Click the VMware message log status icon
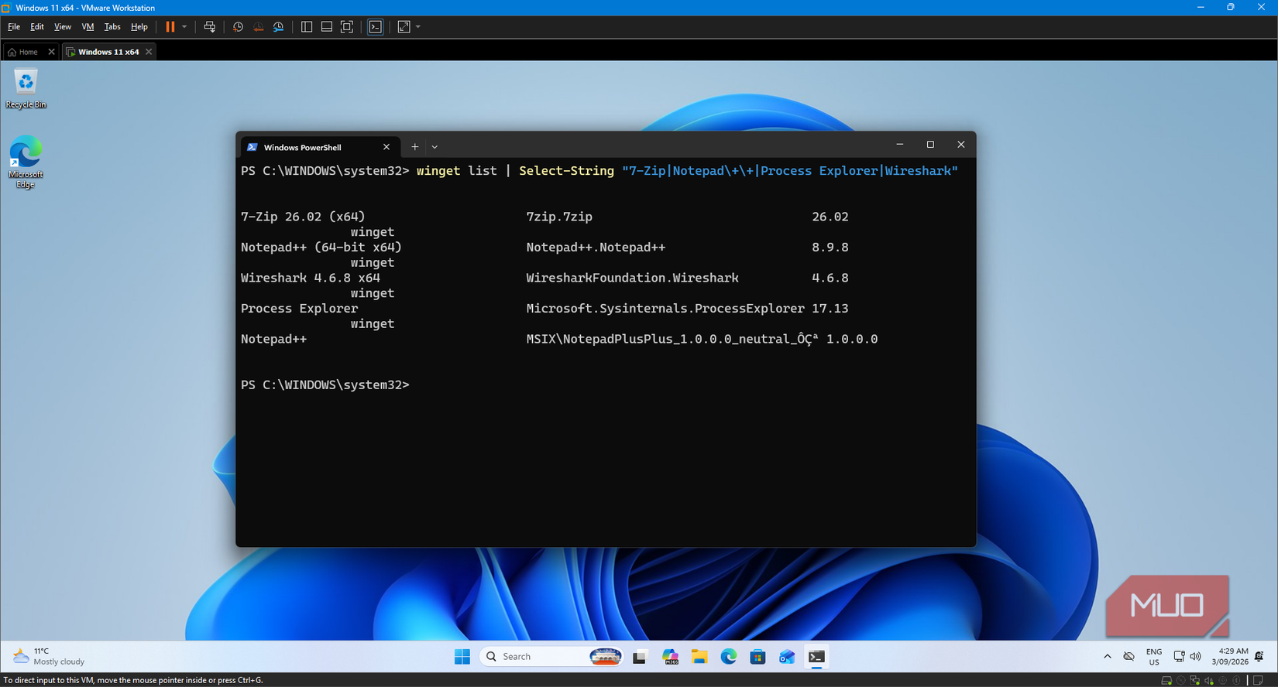1278x687 pixels. point(1259,681)
